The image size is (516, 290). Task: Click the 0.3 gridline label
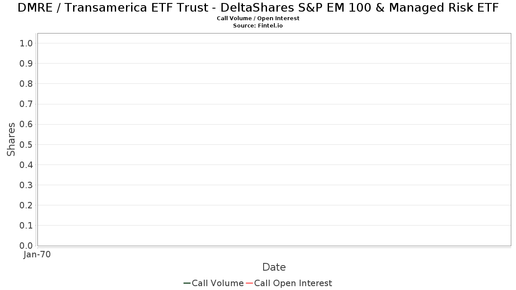click(26, 185)
